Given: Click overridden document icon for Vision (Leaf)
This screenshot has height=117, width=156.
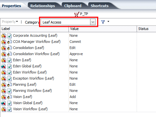Looking at the screenshot, I should [10, 97].
